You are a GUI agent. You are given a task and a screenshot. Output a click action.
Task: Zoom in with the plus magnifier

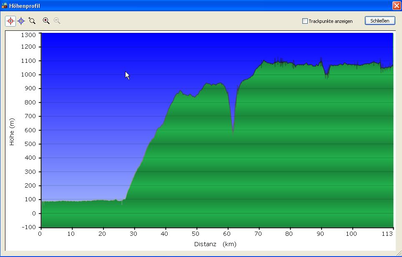pyautogui.click(x=46, y=21)
